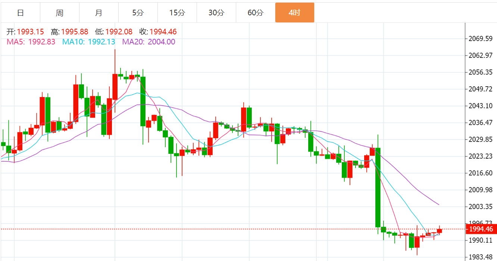
Task: Click the last red candle at chart right
Action: coord(439,231)
